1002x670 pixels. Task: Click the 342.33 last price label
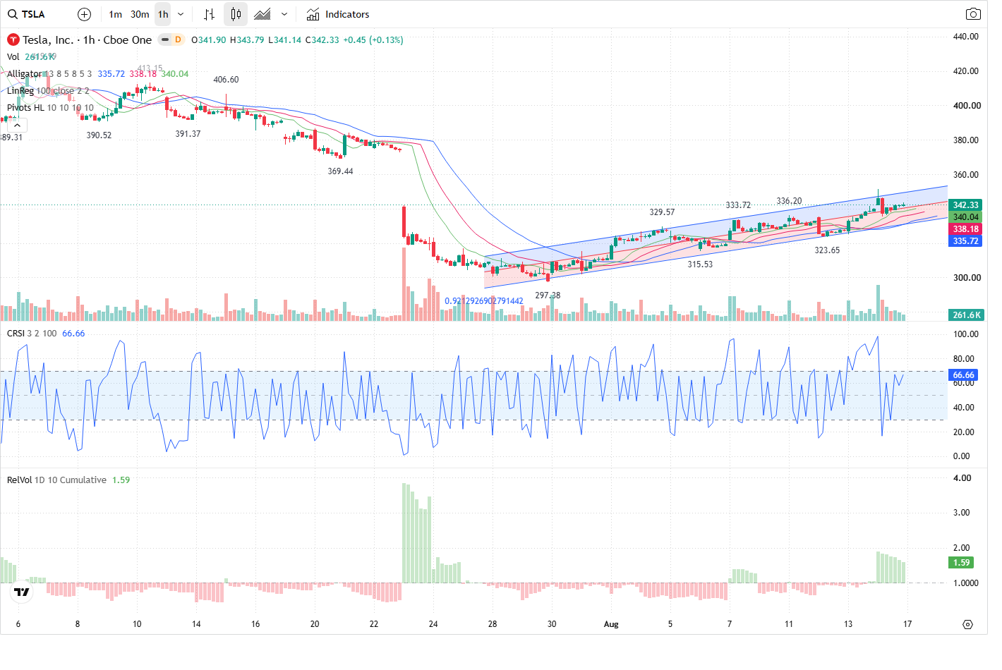coord(966,205)
